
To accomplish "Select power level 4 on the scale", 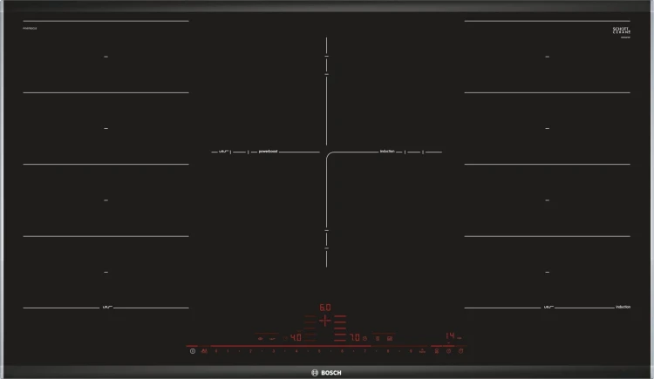I will [296, 351].
